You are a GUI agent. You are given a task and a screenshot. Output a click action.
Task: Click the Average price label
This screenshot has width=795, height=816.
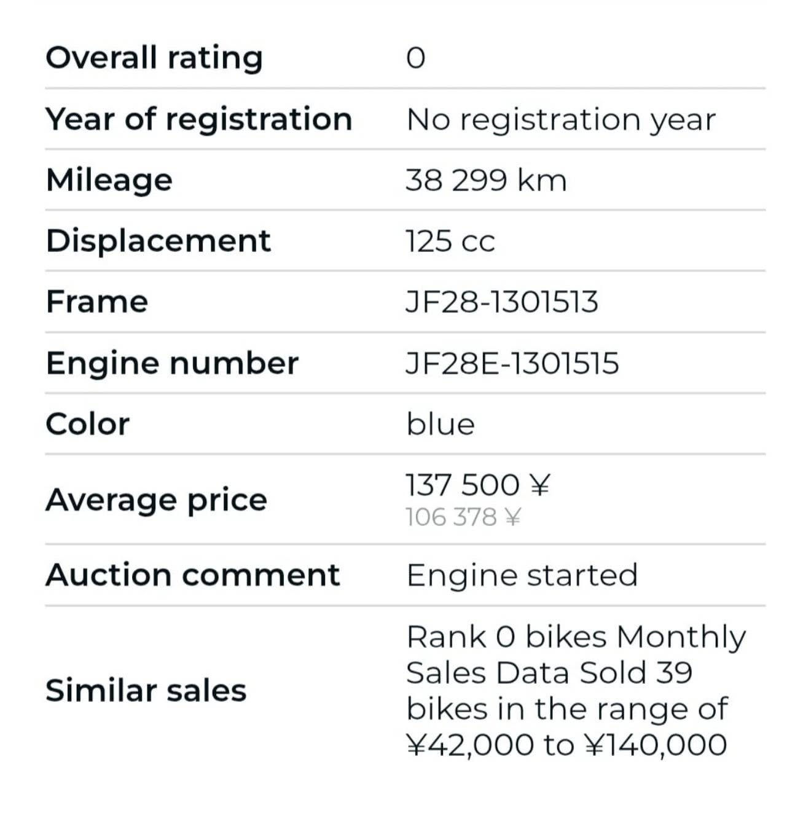(x=157, y=500)
